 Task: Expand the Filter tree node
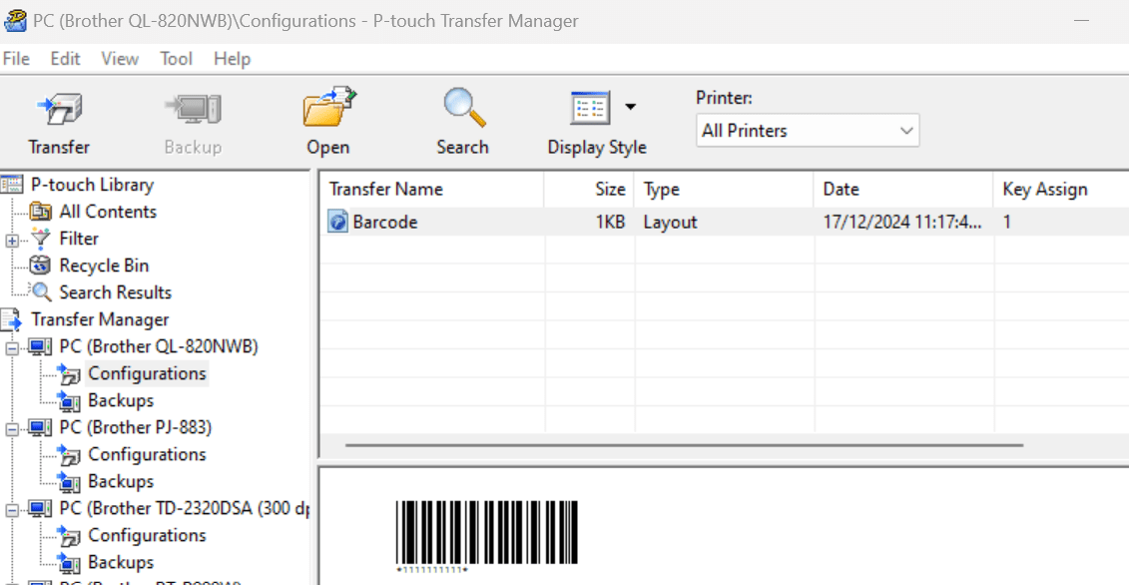point(12,240)
